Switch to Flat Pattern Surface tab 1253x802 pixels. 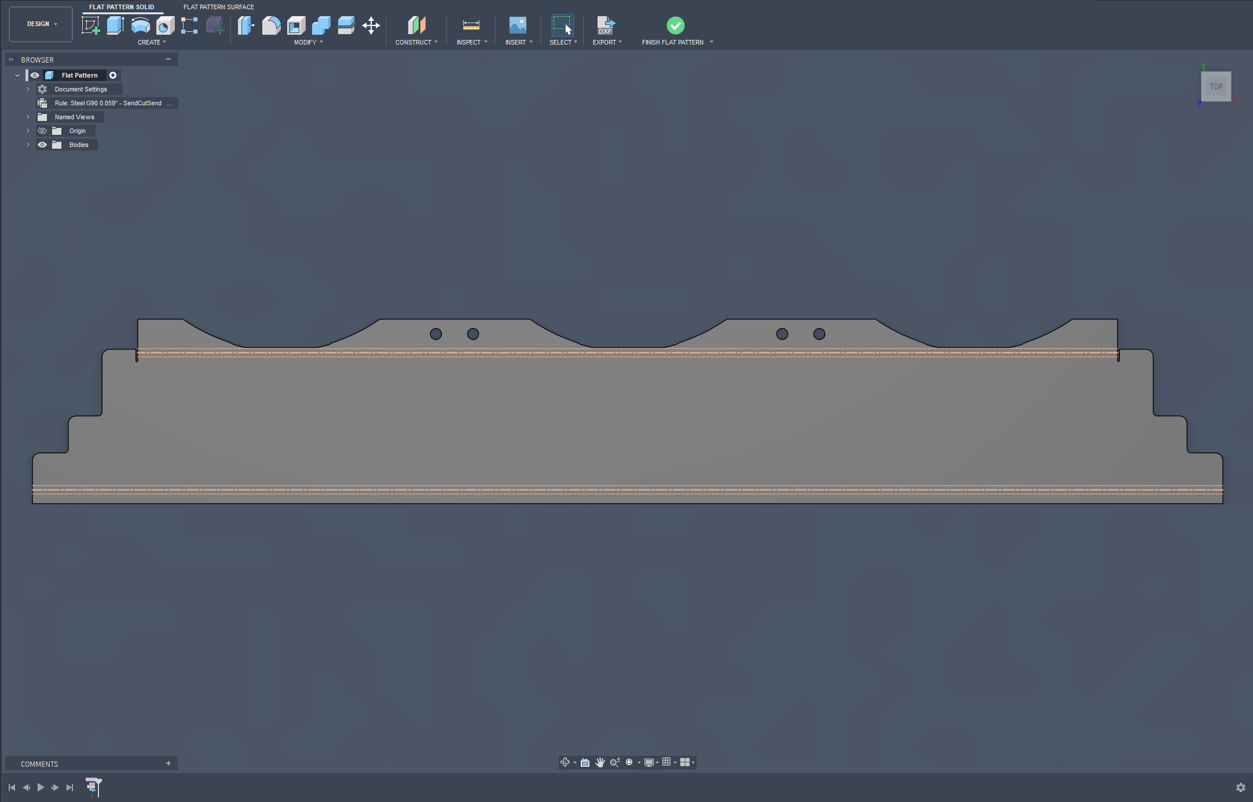coord(218,7)
